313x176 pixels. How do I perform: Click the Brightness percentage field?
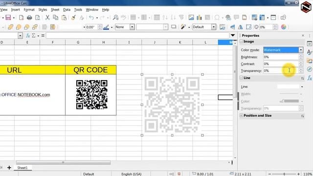coord(281,57)
